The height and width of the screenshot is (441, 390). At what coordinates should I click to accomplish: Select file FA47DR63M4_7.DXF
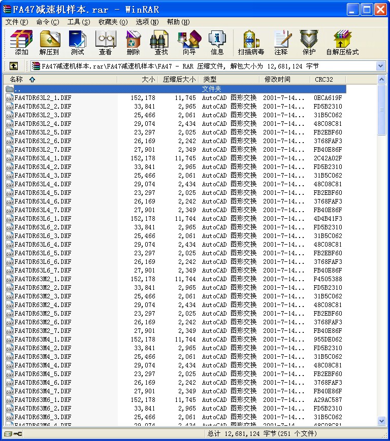[x=43, y=391]
